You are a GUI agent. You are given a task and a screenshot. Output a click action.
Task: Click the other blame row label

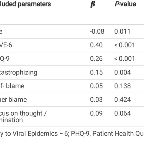coord(13,100)
